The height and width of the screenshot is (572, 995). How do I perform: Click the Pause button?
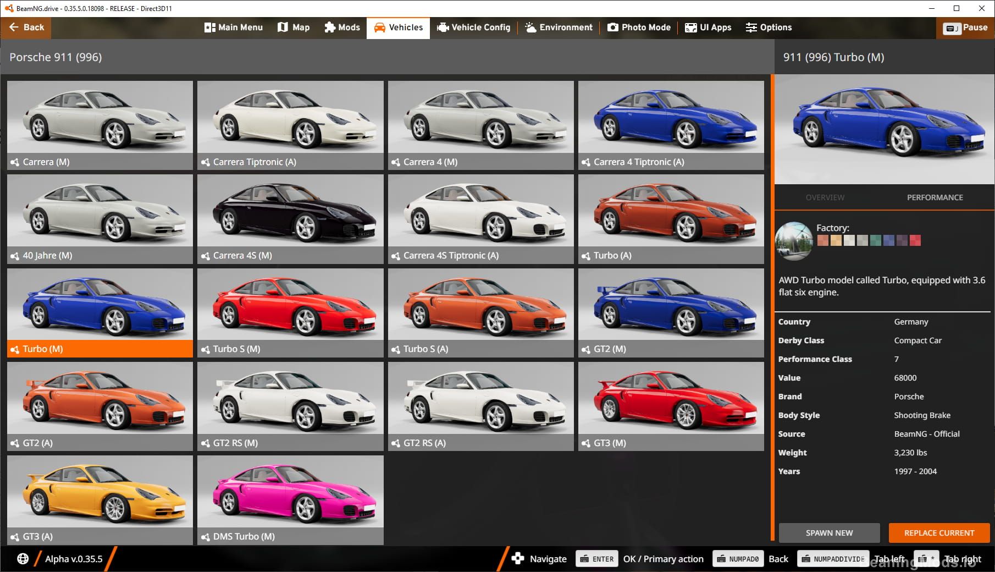pos(965,28)
